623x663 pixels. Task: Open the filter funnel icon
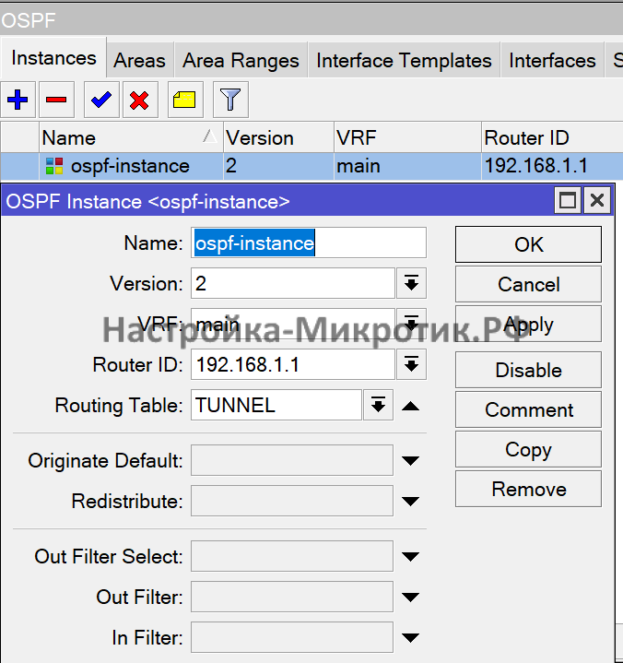coord(230,100)
